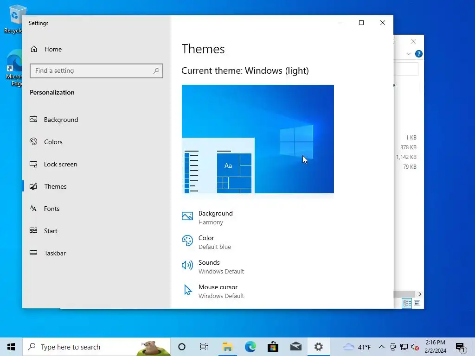The height and width of the screenshot is (356, 475).
Task: Click the Background picture icon under theme preview
Action: [x=187, y=216]
